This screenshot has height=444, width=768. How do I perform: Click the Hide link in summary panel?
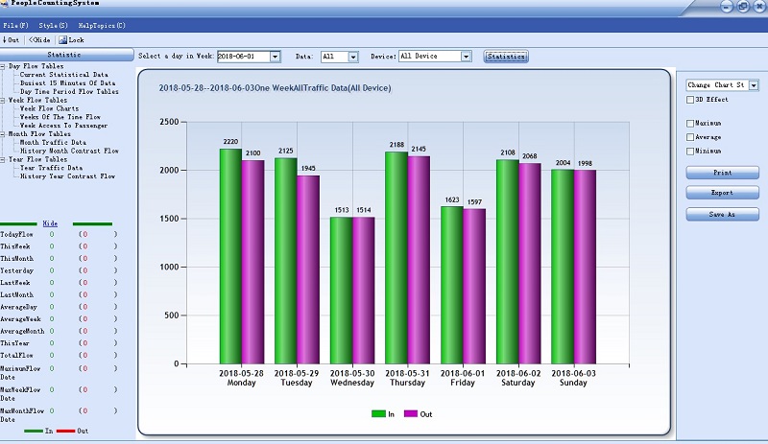[50, 223]
